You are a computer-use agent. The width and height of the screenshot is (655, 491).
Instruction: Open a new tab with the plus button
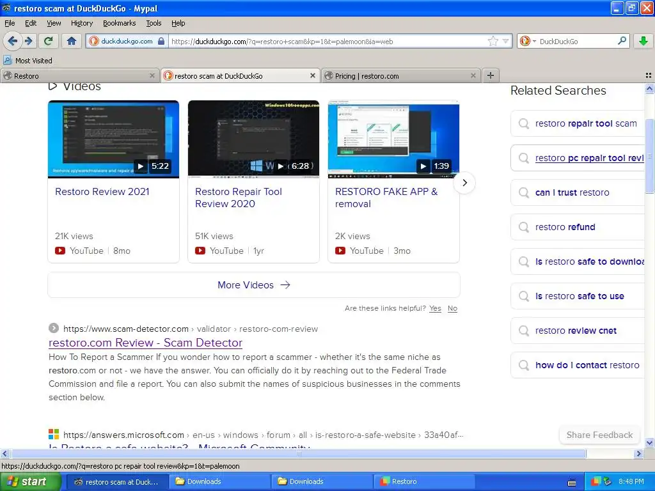pyautogui.click(x=491, y=75)
